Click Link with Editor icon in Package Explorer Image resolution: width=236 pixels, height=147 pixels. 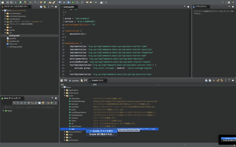pyautogui.click(x=45, y=7)
